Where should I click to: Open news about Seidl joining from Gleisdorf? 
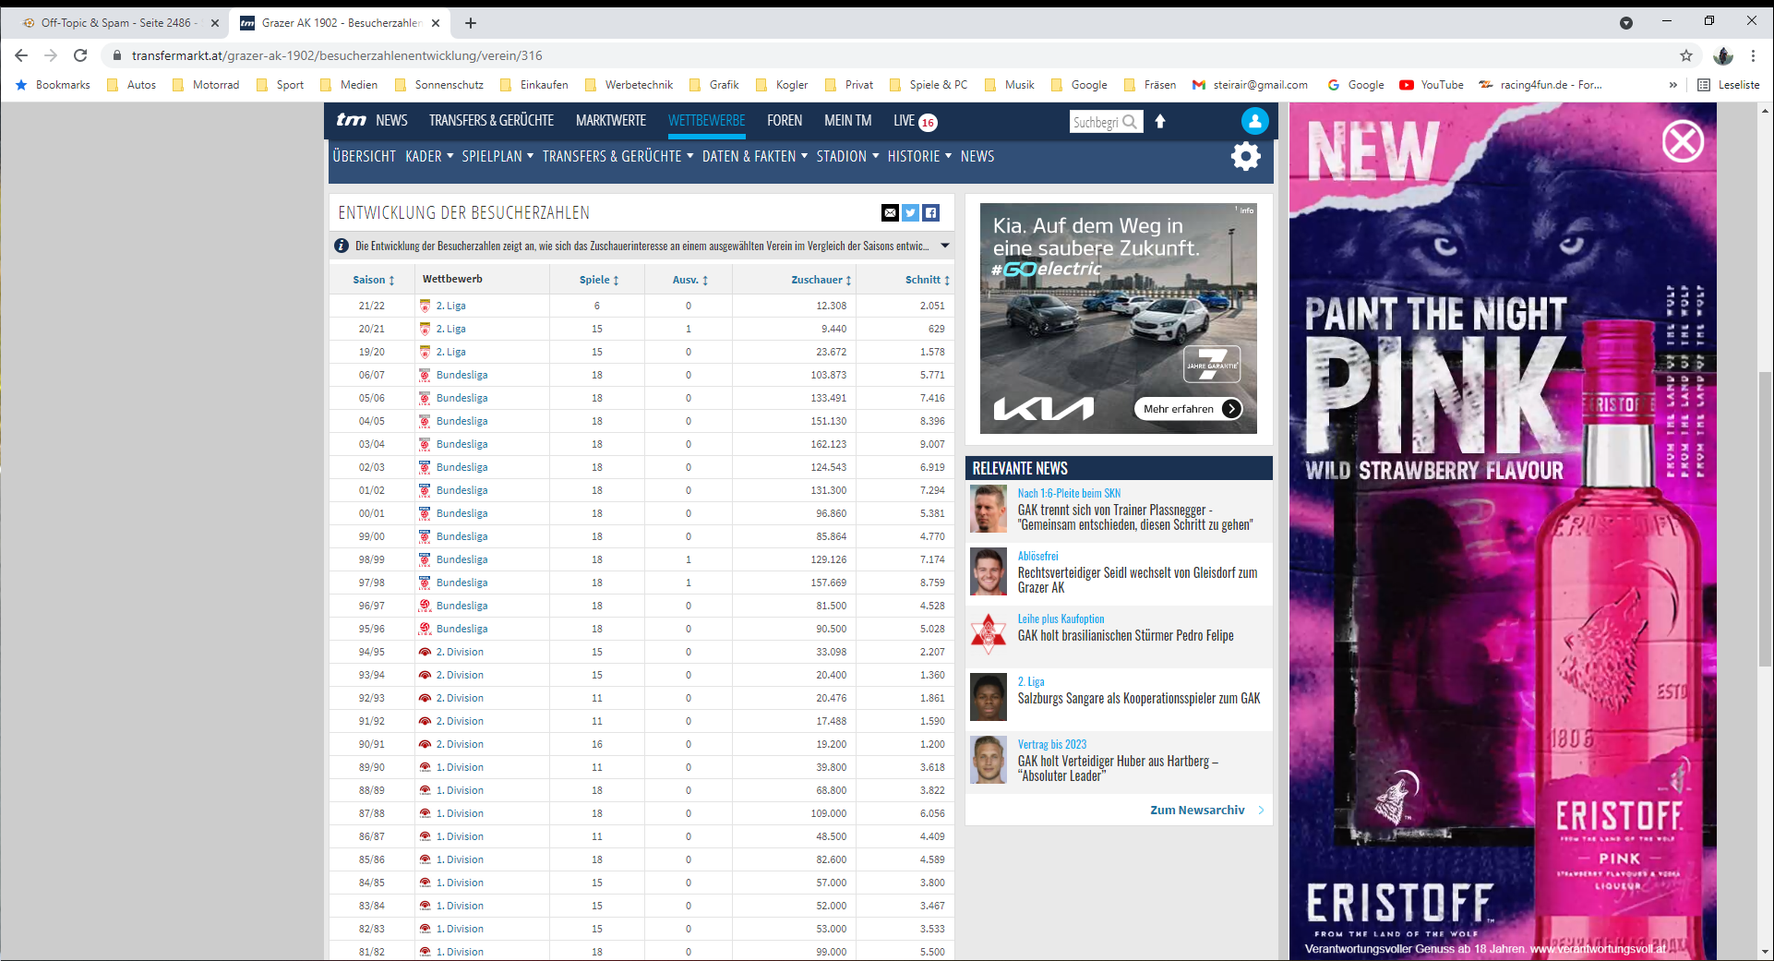click(1137, 580)
